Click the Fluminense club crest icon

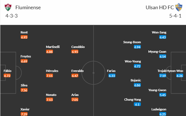(8, 7)
